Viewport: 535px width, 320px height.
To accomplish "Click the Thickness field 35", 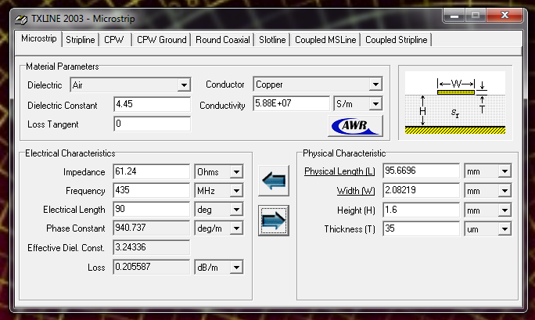I will 421,228.
